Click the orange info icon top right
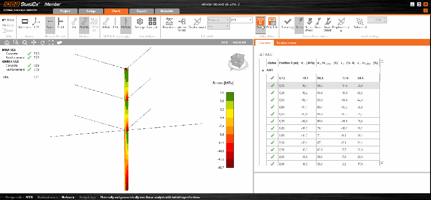This screenshot has height=200, width=431. coord(426,11)
